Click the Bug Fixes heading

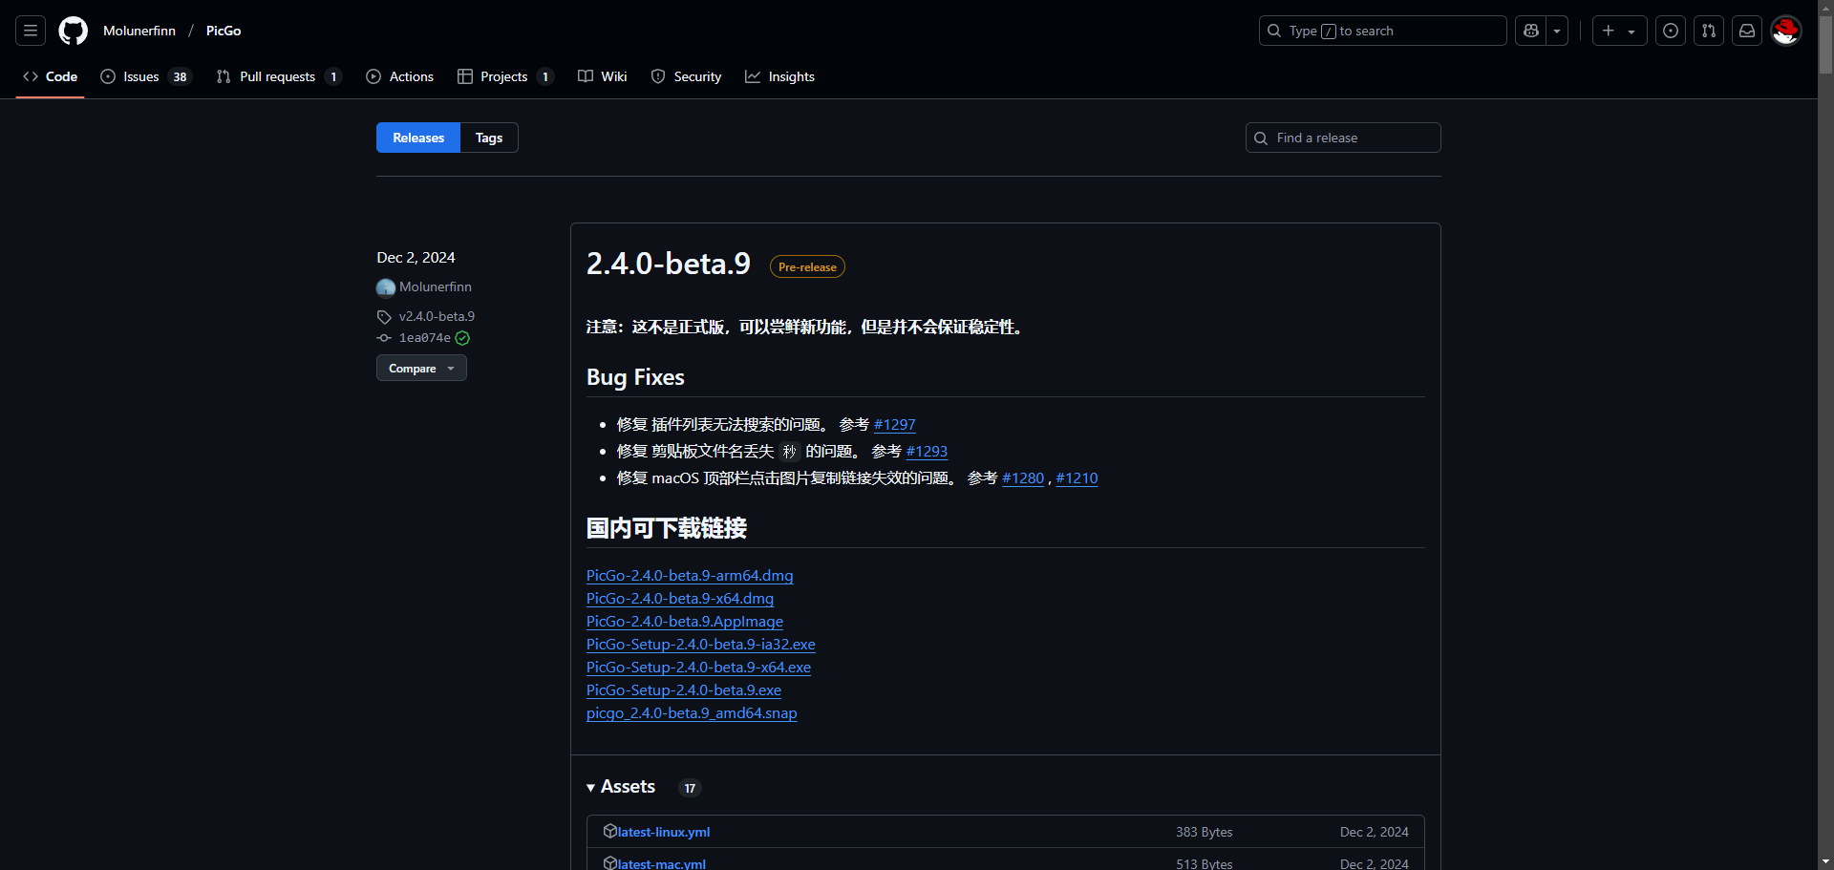point(635,377)
